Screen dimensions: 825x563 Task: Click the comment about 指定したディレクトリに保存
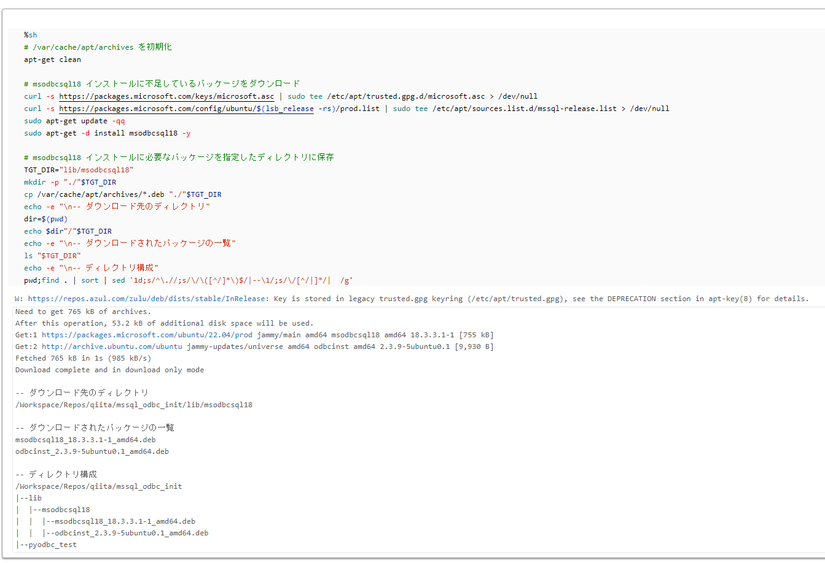[x=179, y=158]
